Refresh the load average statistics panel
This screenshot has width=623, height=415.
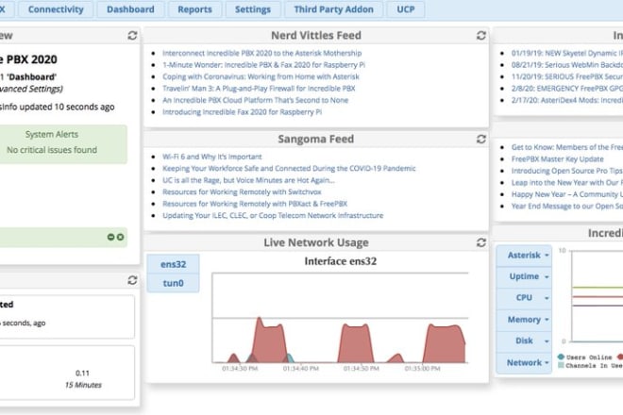[x=132, y=280]
